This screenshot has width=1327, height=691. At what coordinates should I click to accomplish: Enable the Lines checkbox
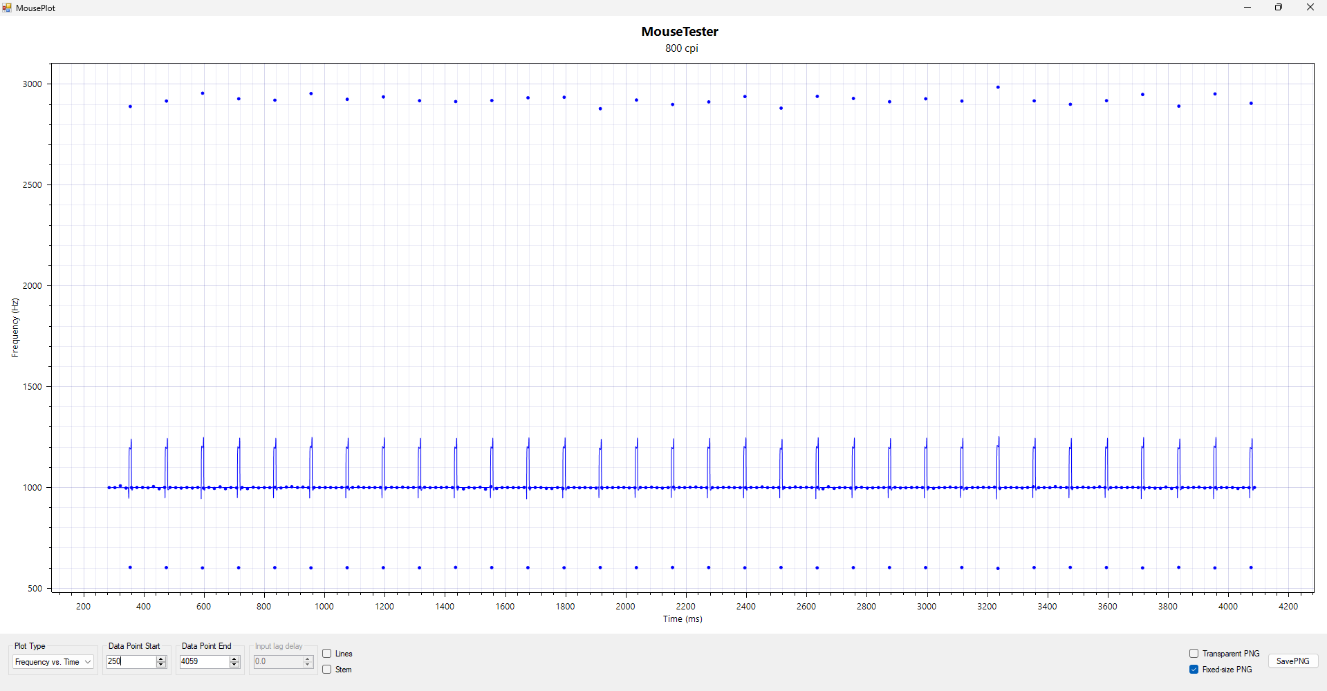click(x=327, y=654)
